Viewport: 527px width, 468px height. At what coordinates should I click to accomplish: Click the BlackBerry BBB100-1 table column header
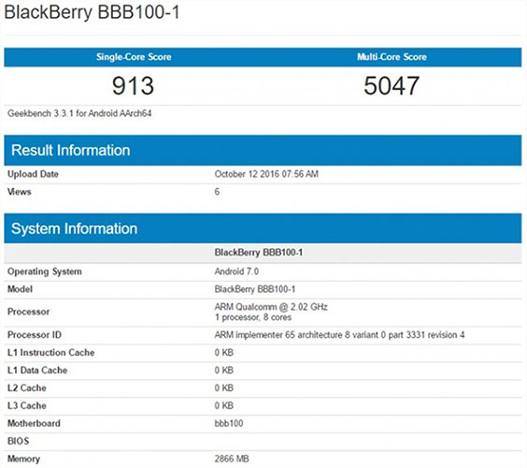pos(259,253)
